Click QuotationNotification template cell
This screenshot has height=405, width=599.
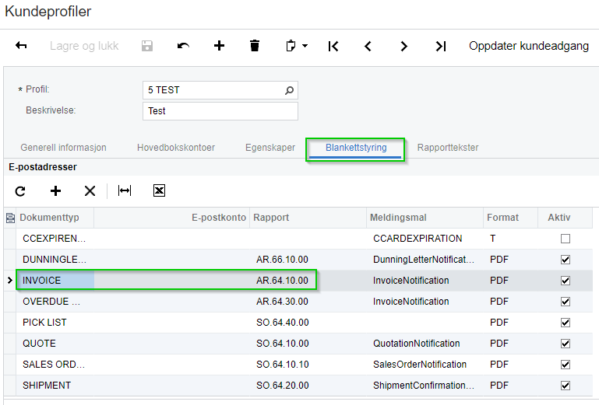(425, 344)
